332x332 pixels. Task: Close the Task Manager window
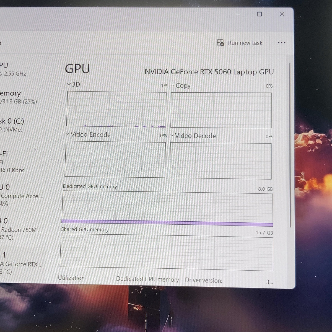282,14
